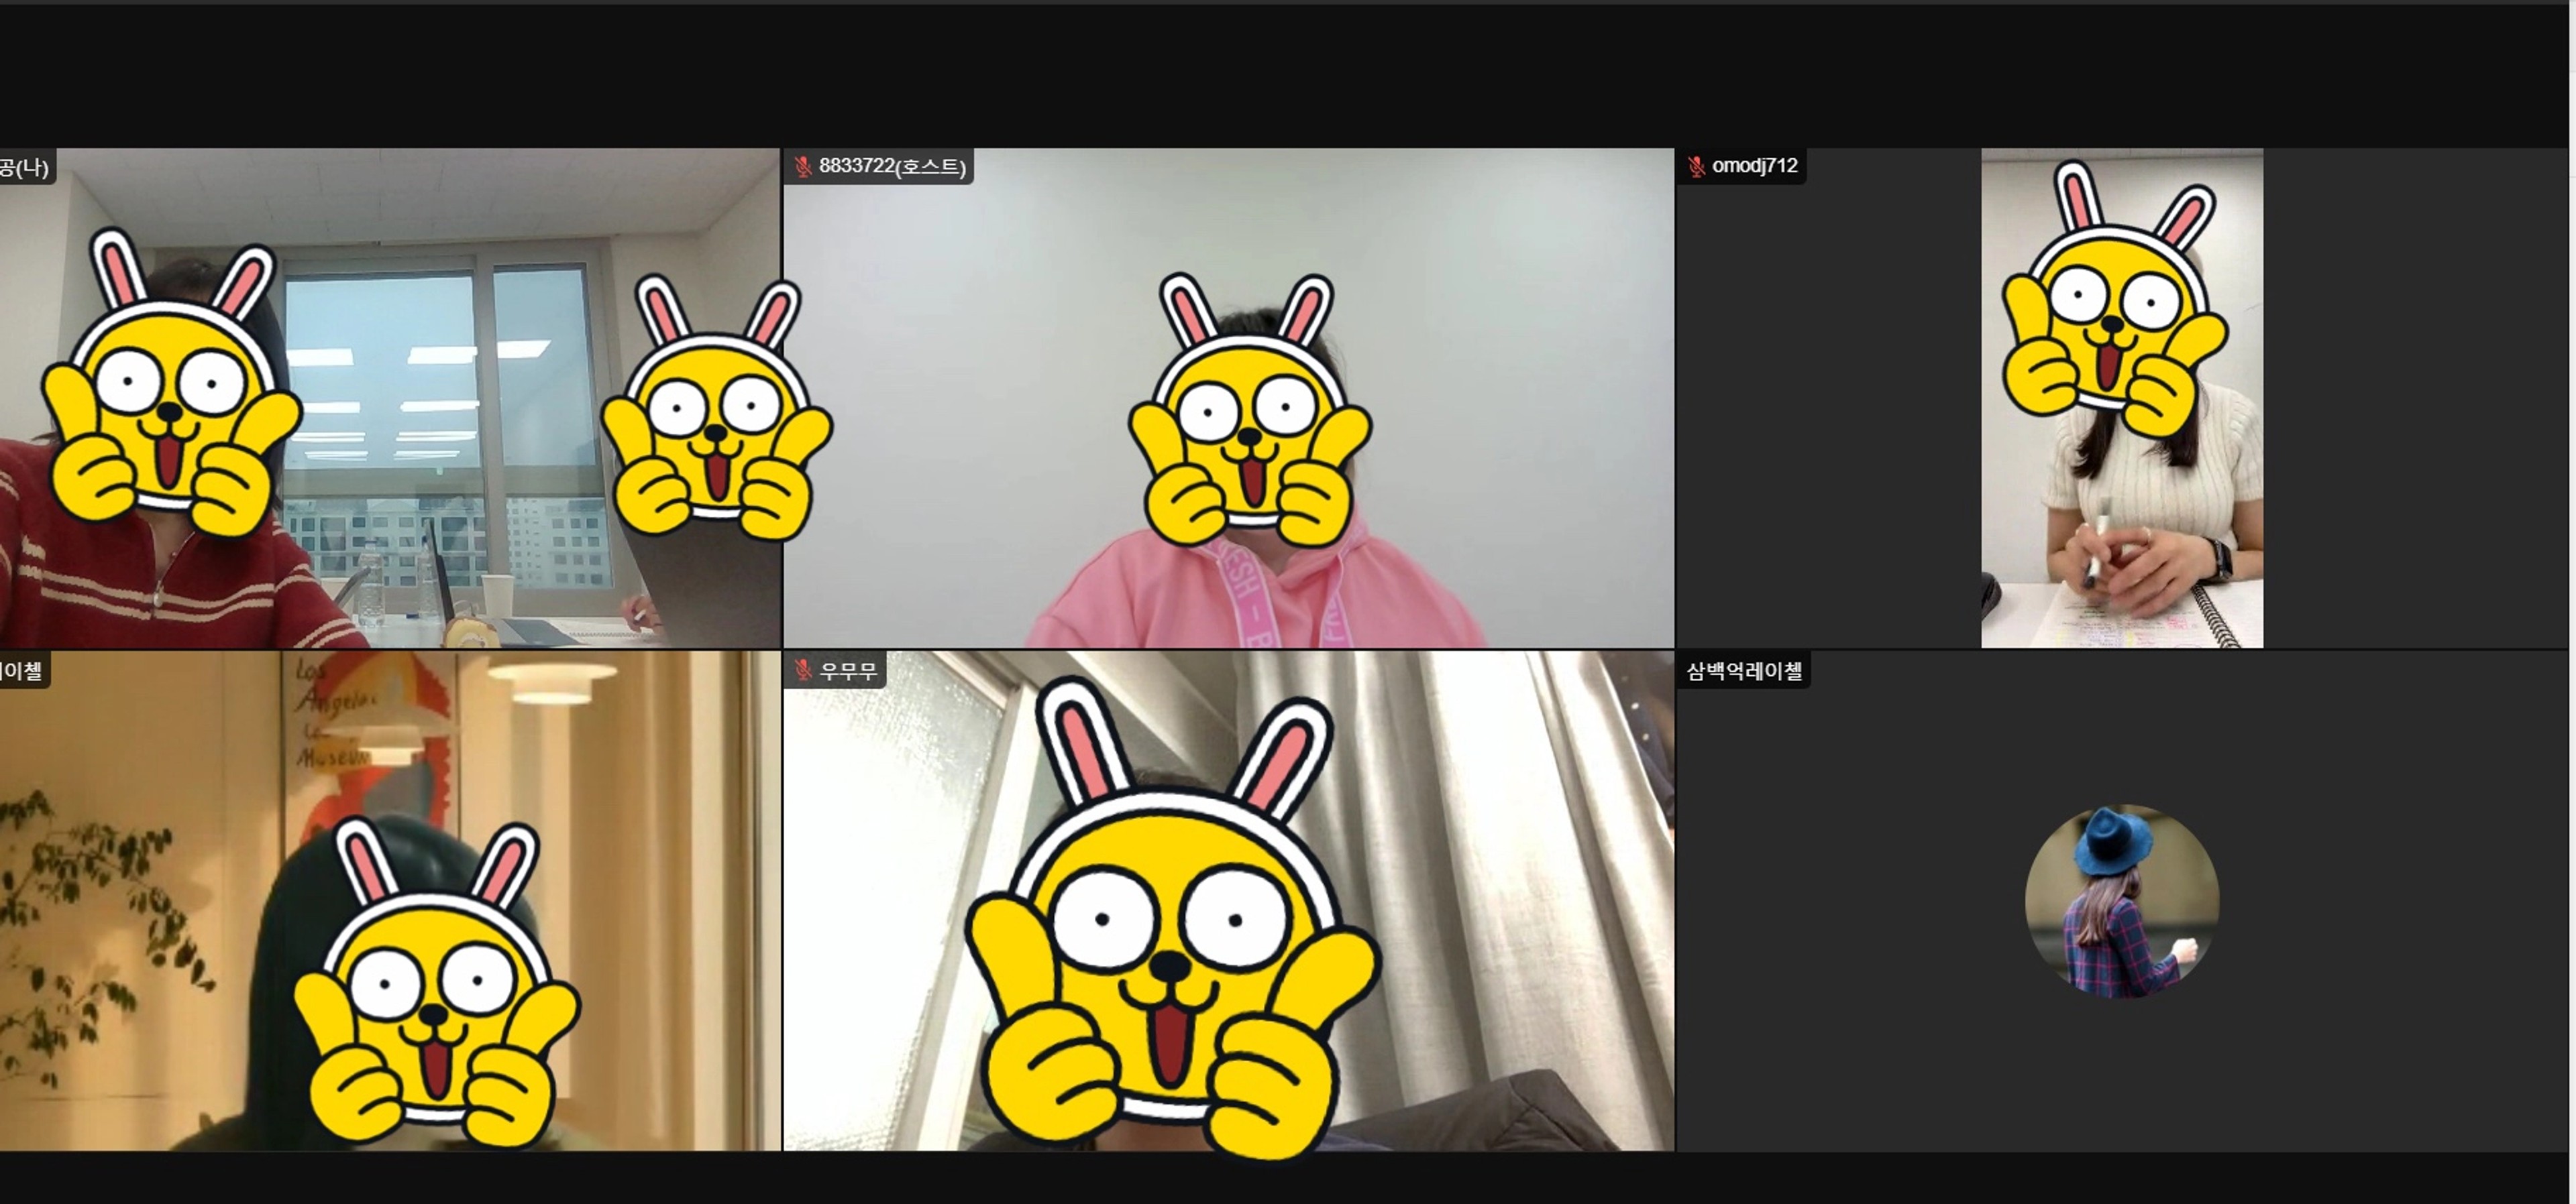Click the 삼백억레이첼 name label
The width and height of the screenshot is (2576, 1204).
point(1744,672)
